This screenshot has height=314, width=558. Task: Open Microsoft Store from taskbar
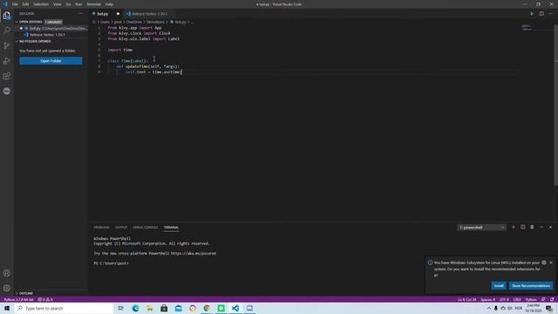pos(164,308)
